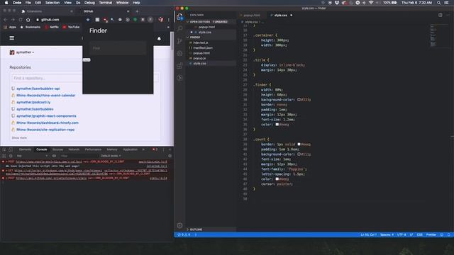454x255 pixels.
Task: Click the Chrome home button
Action: coord(28,20)
